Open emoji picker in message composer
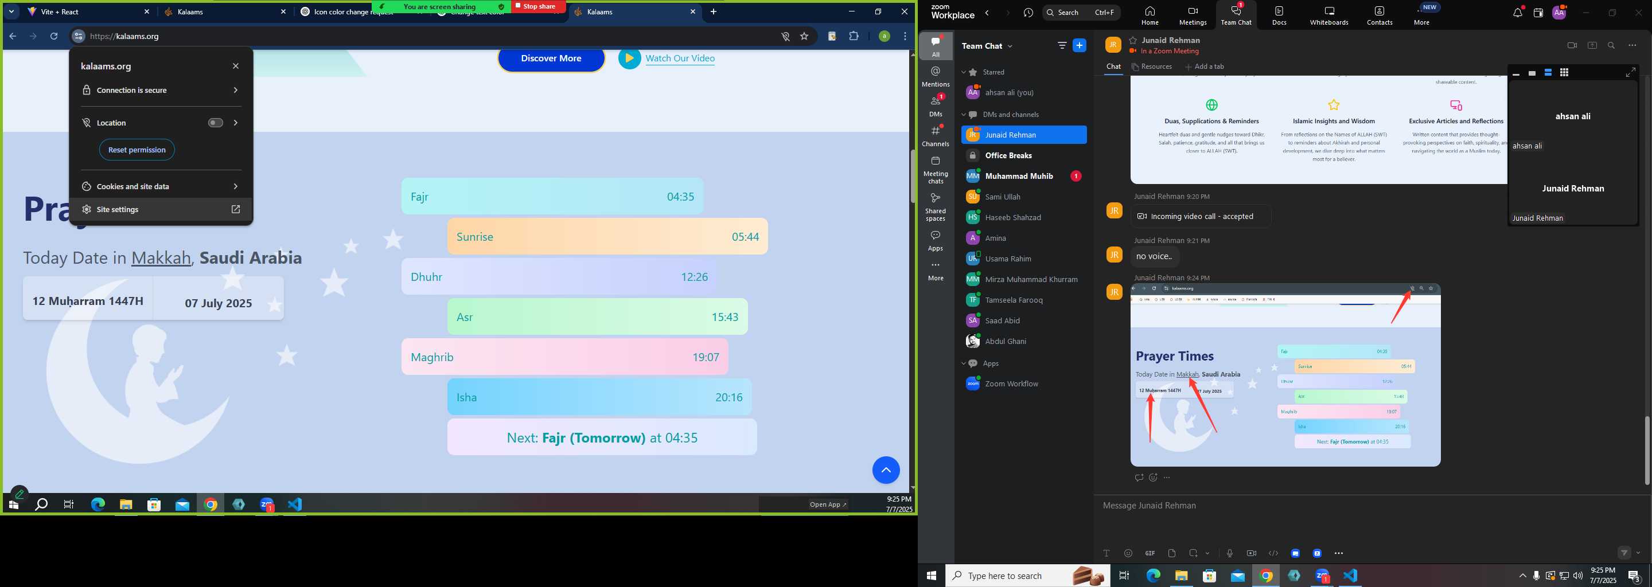Viewport: 1652px width, 587px height. pos(1128,553)
